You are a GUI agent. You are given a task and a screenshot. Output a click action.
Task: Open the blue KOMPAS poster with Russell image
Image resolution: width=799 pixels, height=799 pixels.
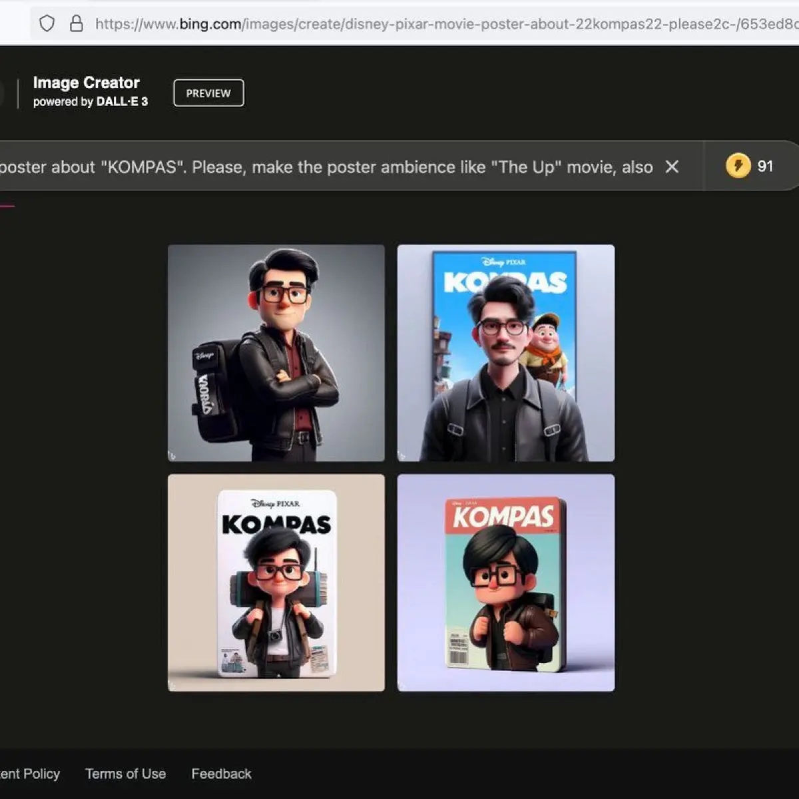pyautogui.click(x=506, y=353)
